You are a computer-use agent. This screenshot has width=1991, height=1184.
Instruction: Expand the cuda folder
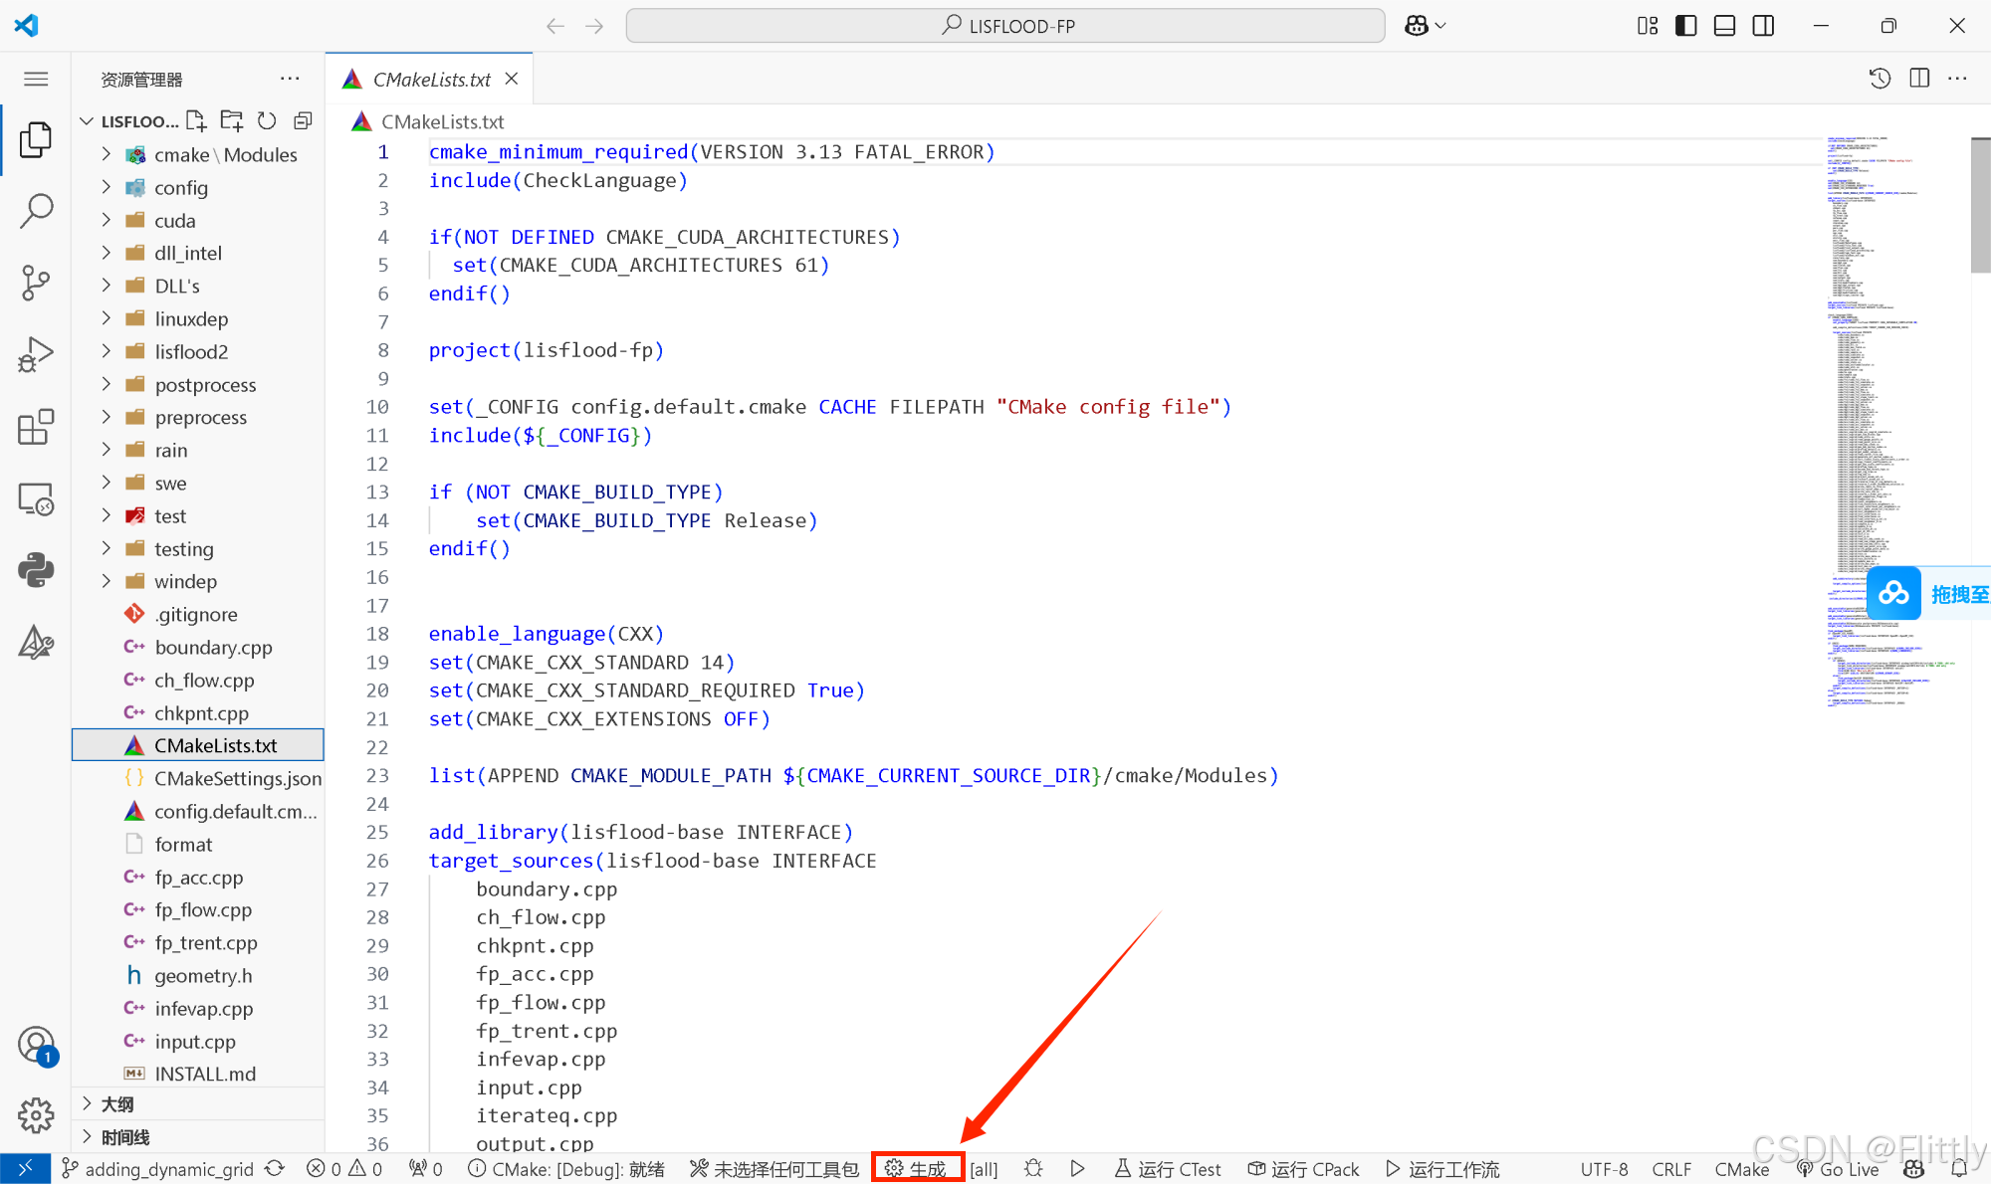(174, 221)
